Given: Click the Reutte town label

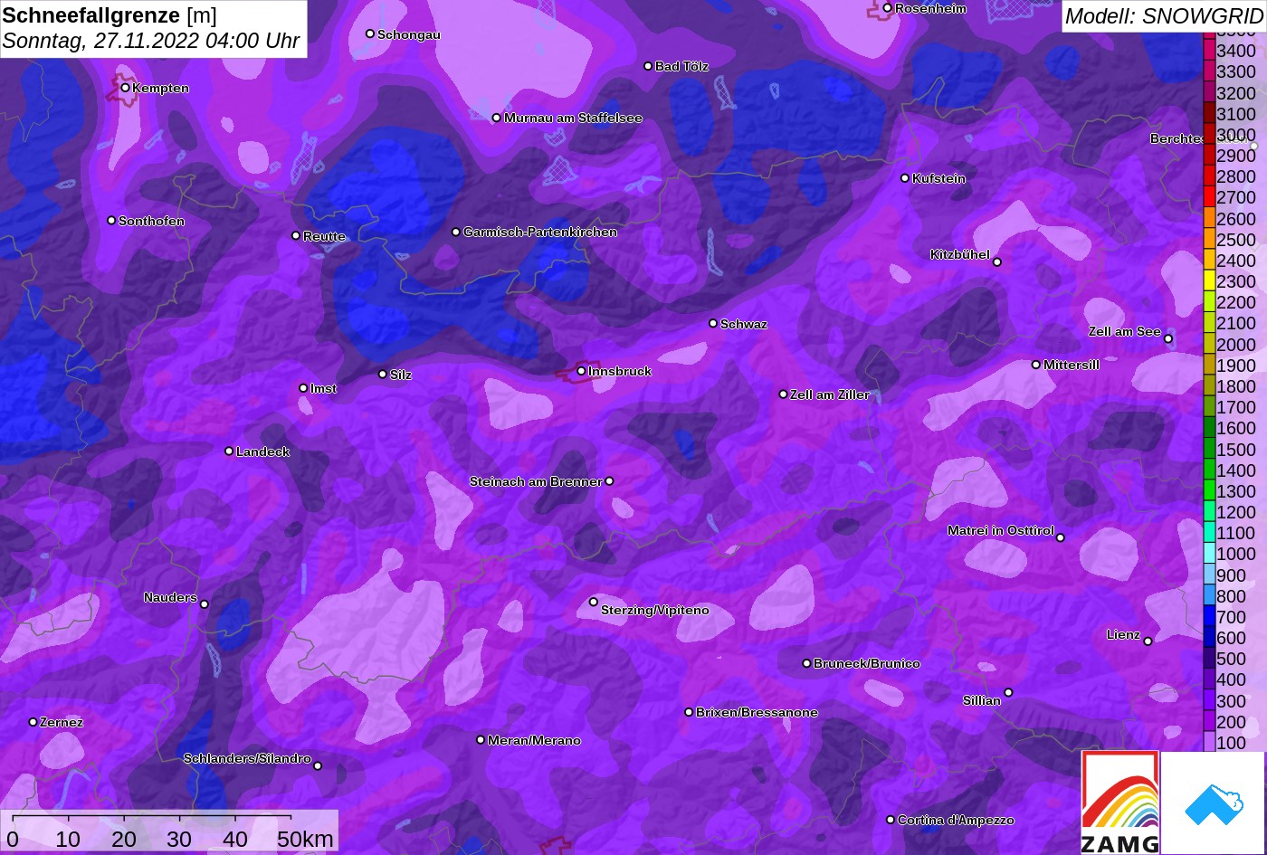Looking at the screenshot, I should click(x=324, y=236).
